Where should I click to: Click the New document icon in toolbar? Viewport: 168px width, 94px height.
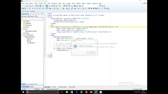tap(23, 6)
